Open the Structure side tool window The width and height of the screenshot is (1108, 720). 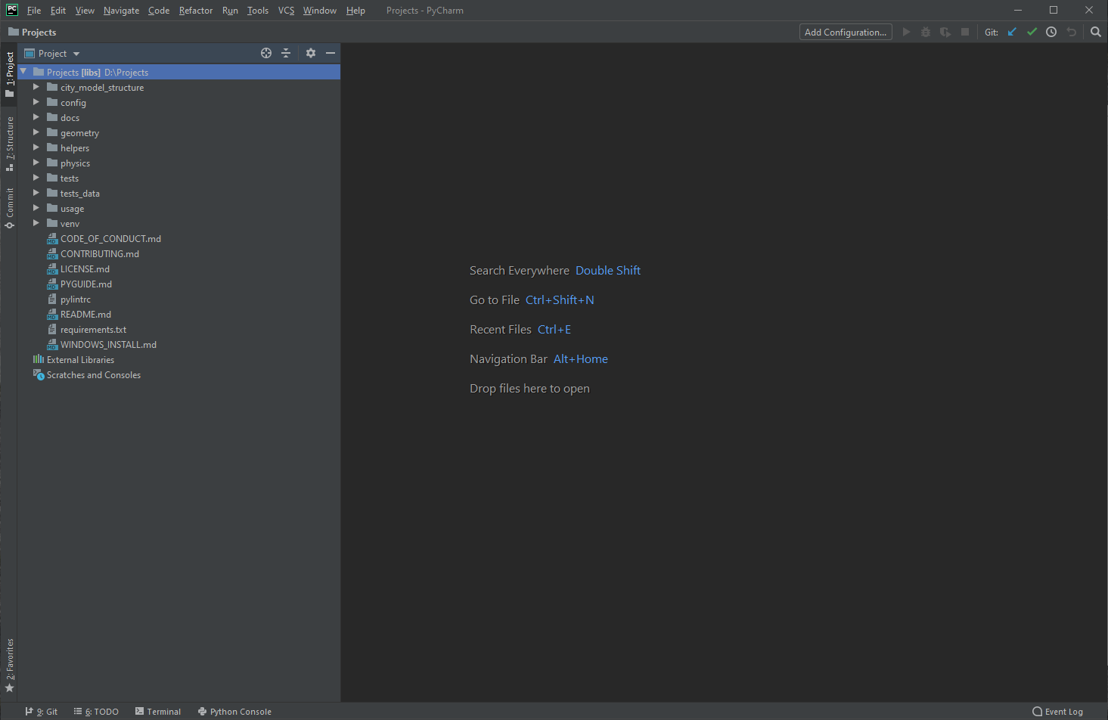pyautogui.click(x=9, y=144)
